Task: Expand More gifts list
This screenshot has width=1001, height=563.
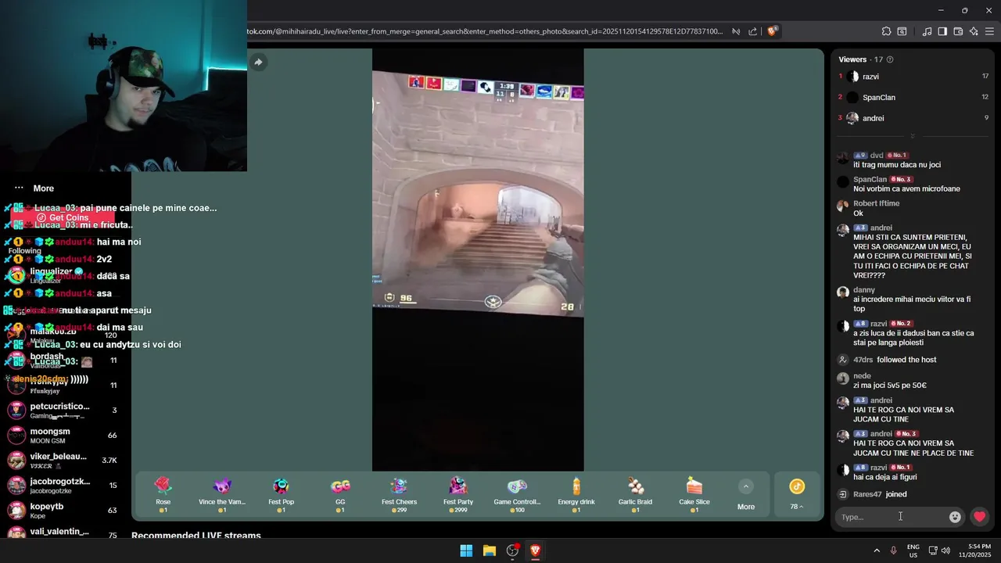Action: pos(746,495)
